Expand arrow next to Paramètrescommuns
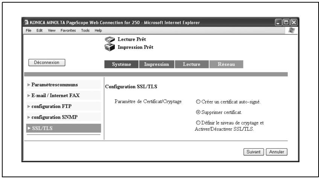Viewport: 319px width, 178px height. point(29,85)
